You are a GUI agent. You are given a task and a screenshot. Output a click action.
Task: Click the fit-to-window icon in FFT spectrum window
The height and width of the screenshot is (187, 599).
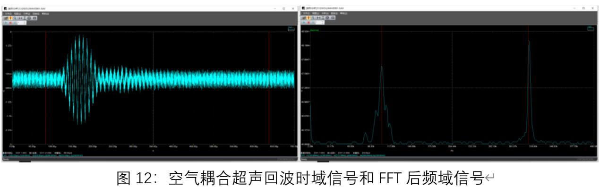[327, 17]
